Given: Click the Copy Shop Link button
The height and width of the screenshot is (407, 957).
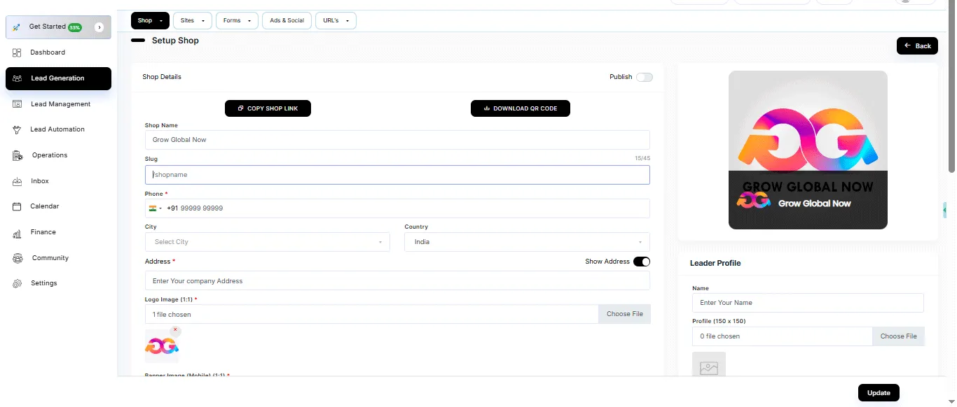Looking at the screenshot, I should (x=268, y=108).
